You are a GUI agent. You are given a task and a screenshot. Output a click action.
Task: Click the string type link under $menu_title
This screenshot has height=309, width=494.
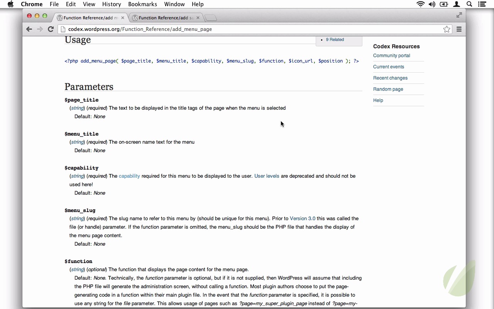[77, 142]
